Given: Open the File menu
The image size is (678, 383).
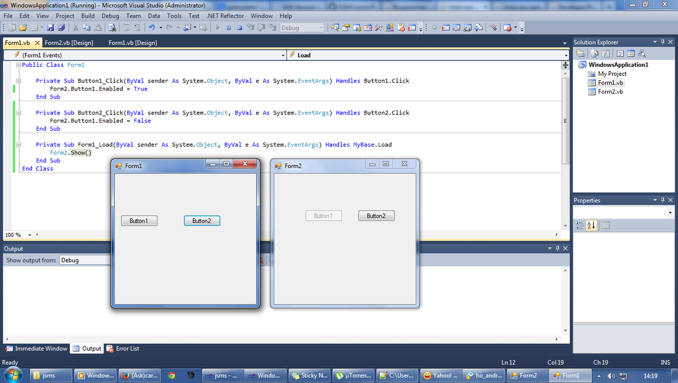Looking at the screenshot, I should (8, 16).
